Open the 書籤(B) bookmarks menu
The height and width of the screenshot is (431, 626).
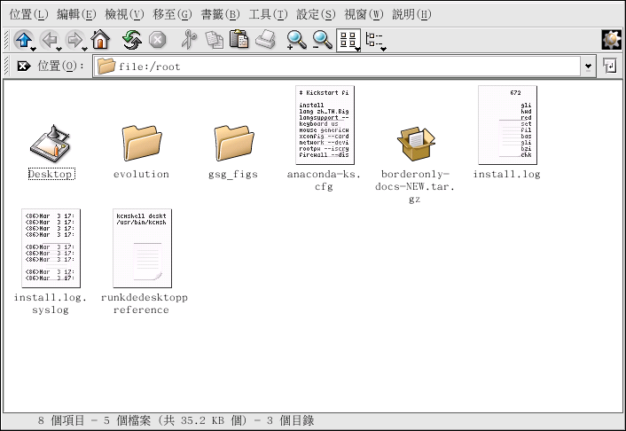click(219, 14)
